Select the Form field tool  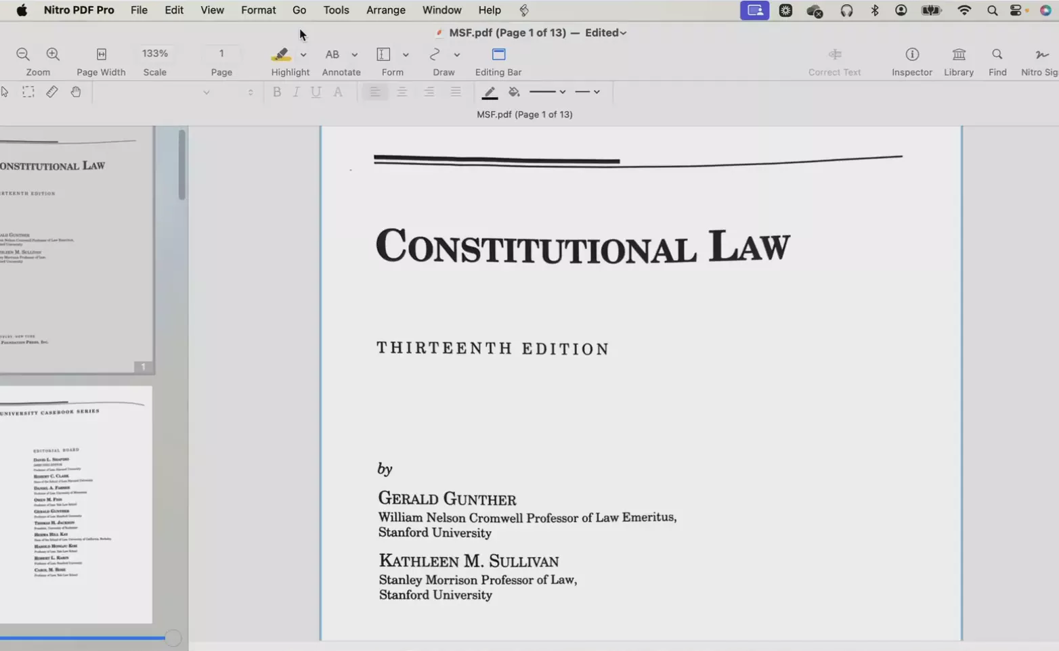(x=383, y=54)
